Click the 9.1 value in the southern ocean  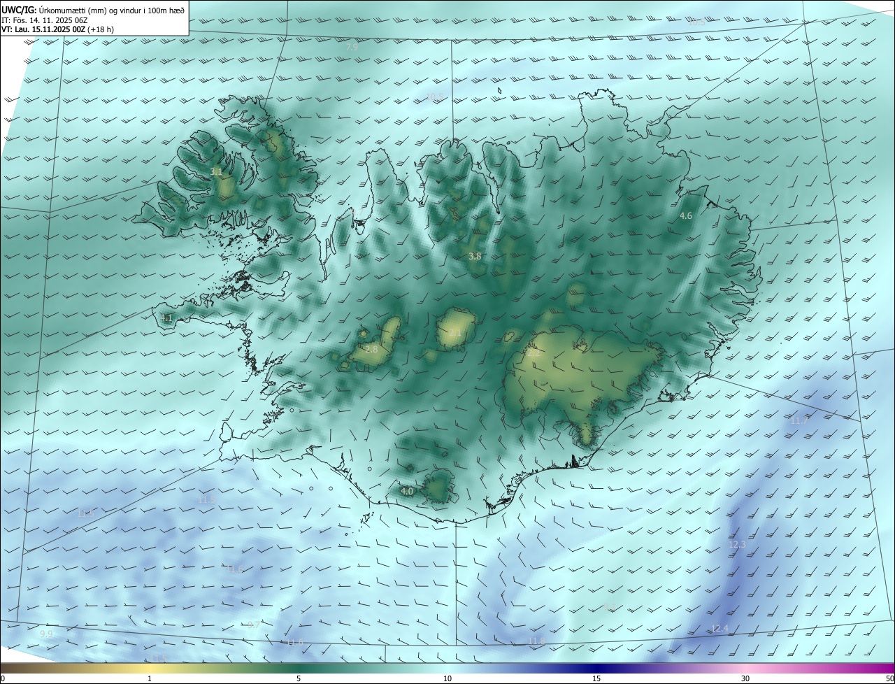610,607
